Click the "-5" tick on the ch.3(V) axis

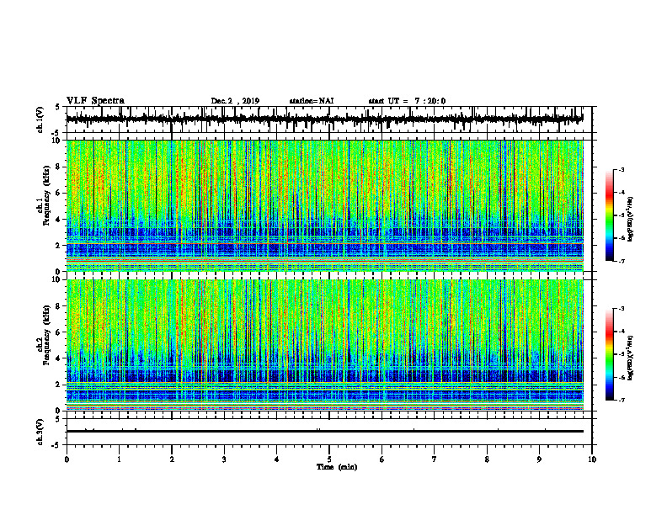point(56,445)
